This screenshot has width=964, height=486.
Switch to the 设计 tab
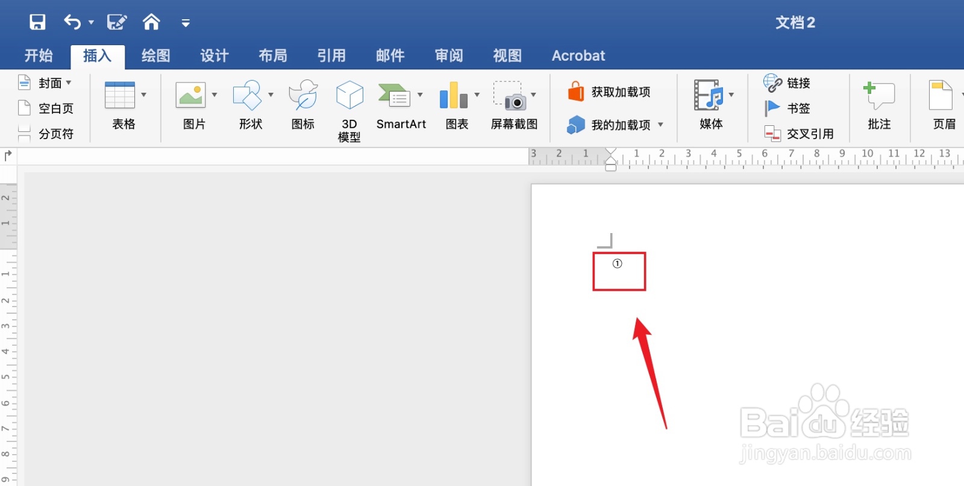pyautogui.click(x=214, y=55)
